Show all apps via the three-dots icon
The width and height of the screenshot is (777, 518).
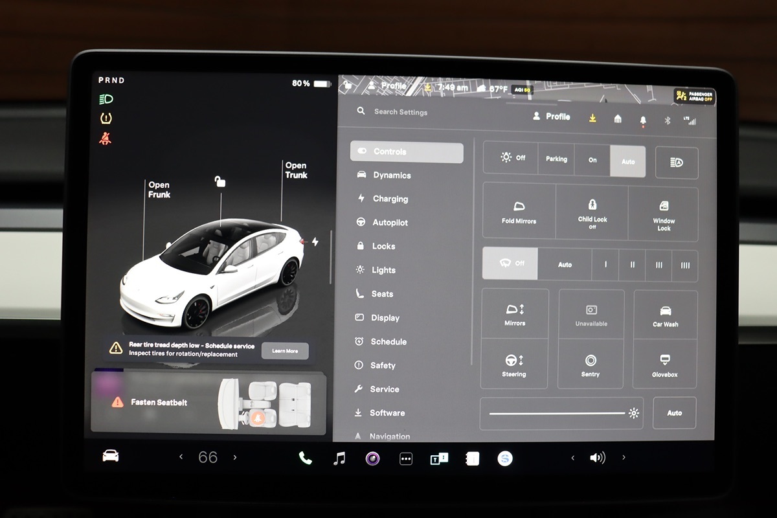pyautogui.click(x=406, y=459)
